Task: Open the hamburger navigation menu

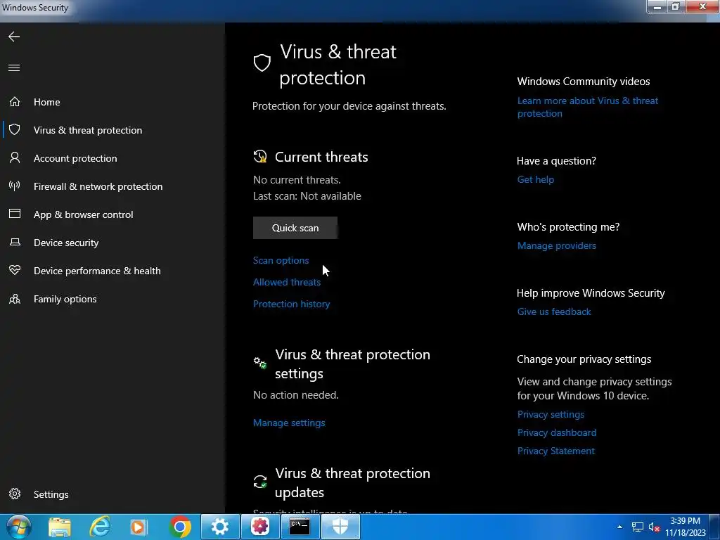Action: (x=14, y=68)
